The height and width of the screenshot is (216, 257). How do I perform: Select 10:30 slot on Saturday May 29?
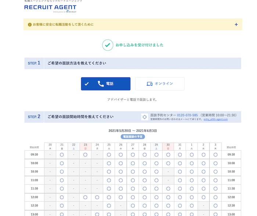click(x=156, y=172)
